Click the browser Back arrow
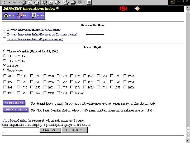 5,2
